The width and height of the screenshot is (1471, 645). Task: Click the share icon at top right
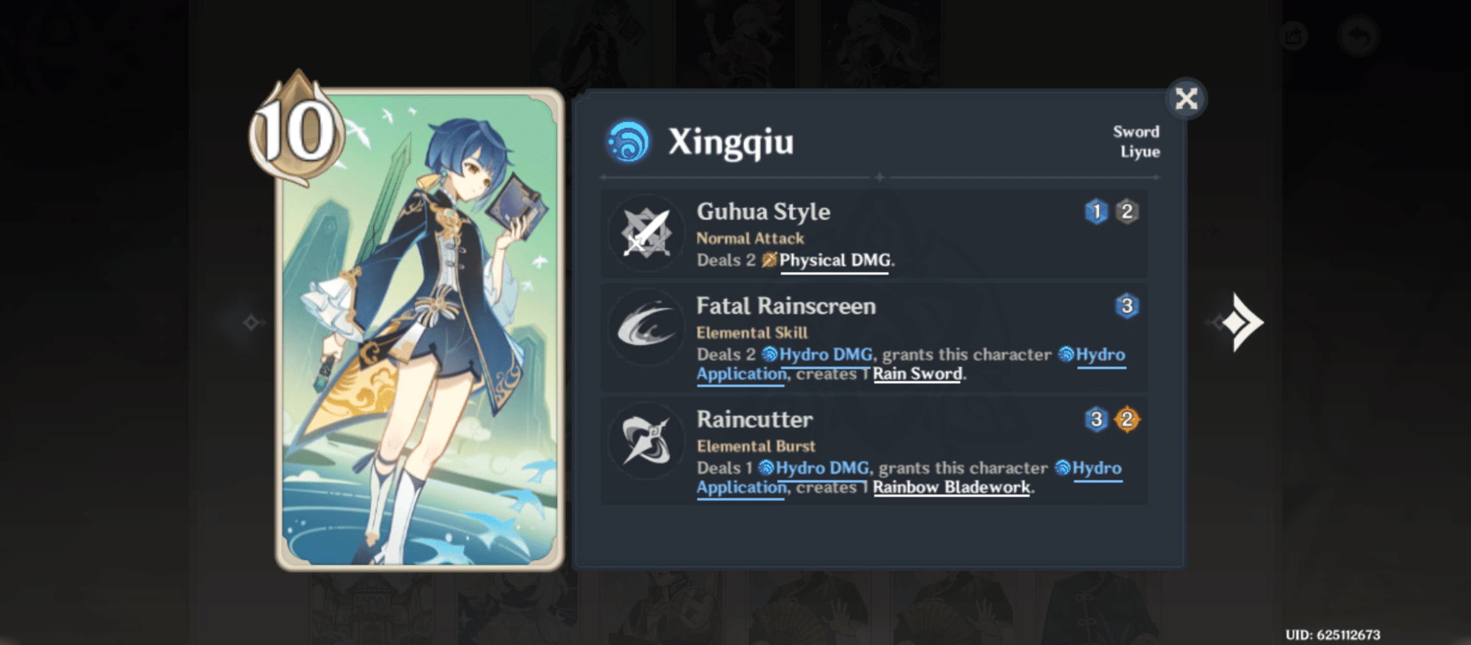pos(1293,35)
